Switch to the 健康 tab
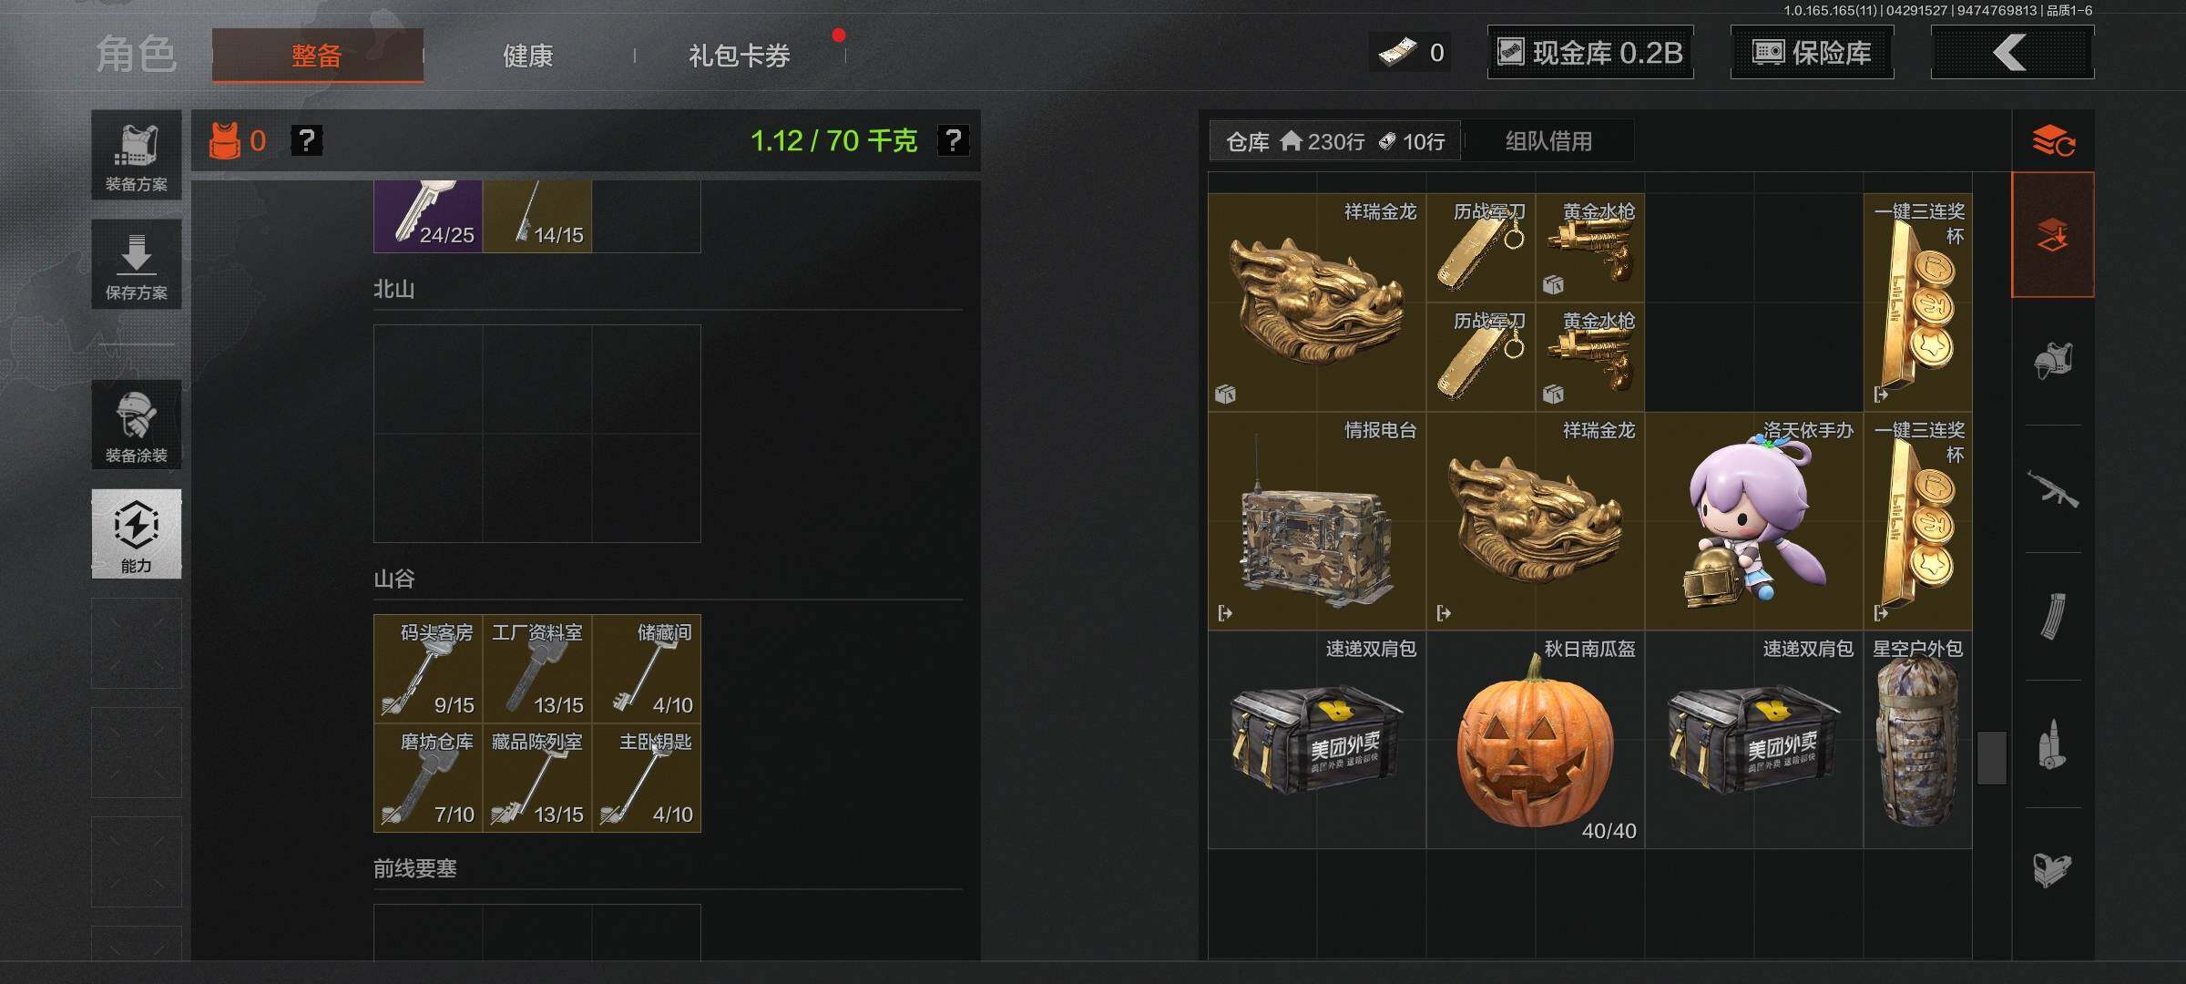This screenshot has width=2186, height=984. (x=528, y=56)
